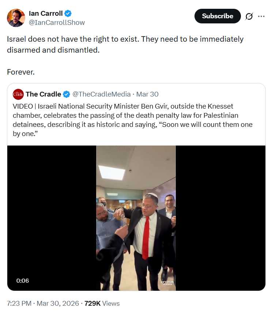This screenshot has height=313, width=272.
Task: Click The Cradle's blue verified checkmark
Action: 67,94
